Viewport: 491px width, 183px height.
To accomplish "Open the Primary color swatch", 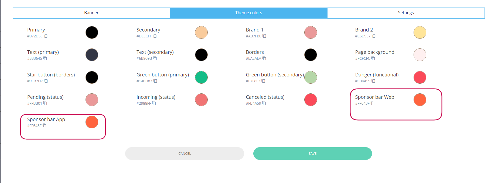I will [92, 33].
